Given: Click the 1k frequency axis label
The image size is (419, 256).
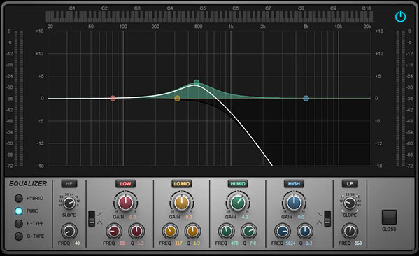Looking at the screenshot, I should pyautogui.click(x=231, y=27).
